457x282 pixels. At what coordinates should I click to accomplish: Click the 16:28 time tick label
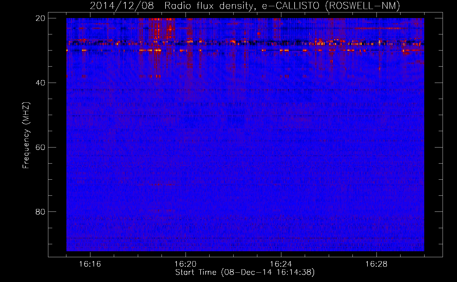376,264
